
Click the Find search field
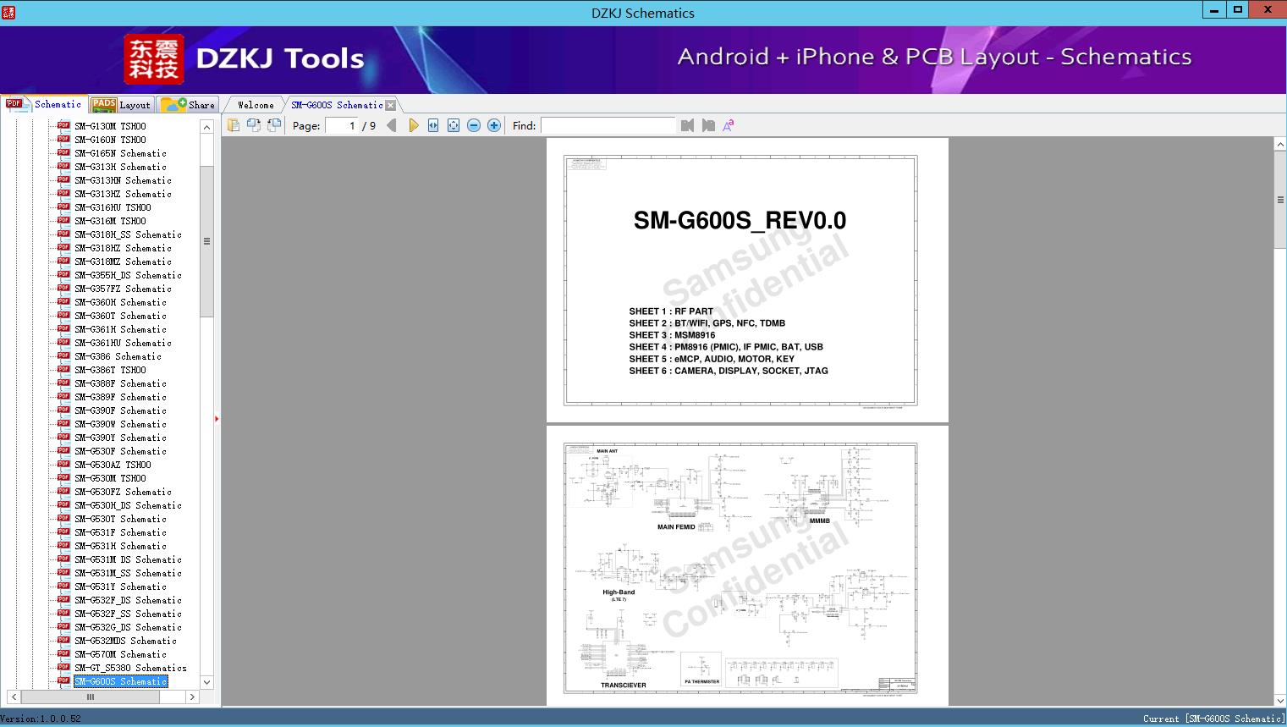608,125
